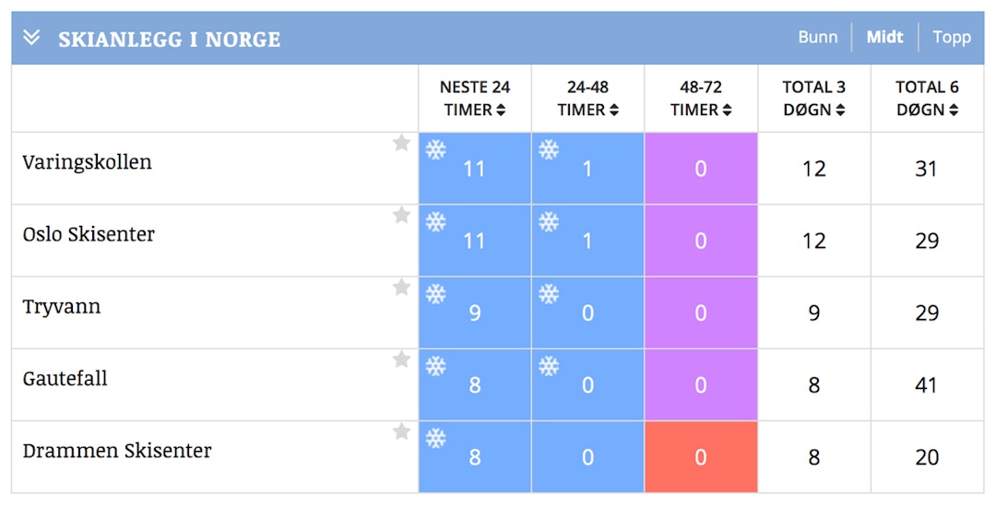
Task: Open the Gautefall resort link
Action: [x=65, y=379]
